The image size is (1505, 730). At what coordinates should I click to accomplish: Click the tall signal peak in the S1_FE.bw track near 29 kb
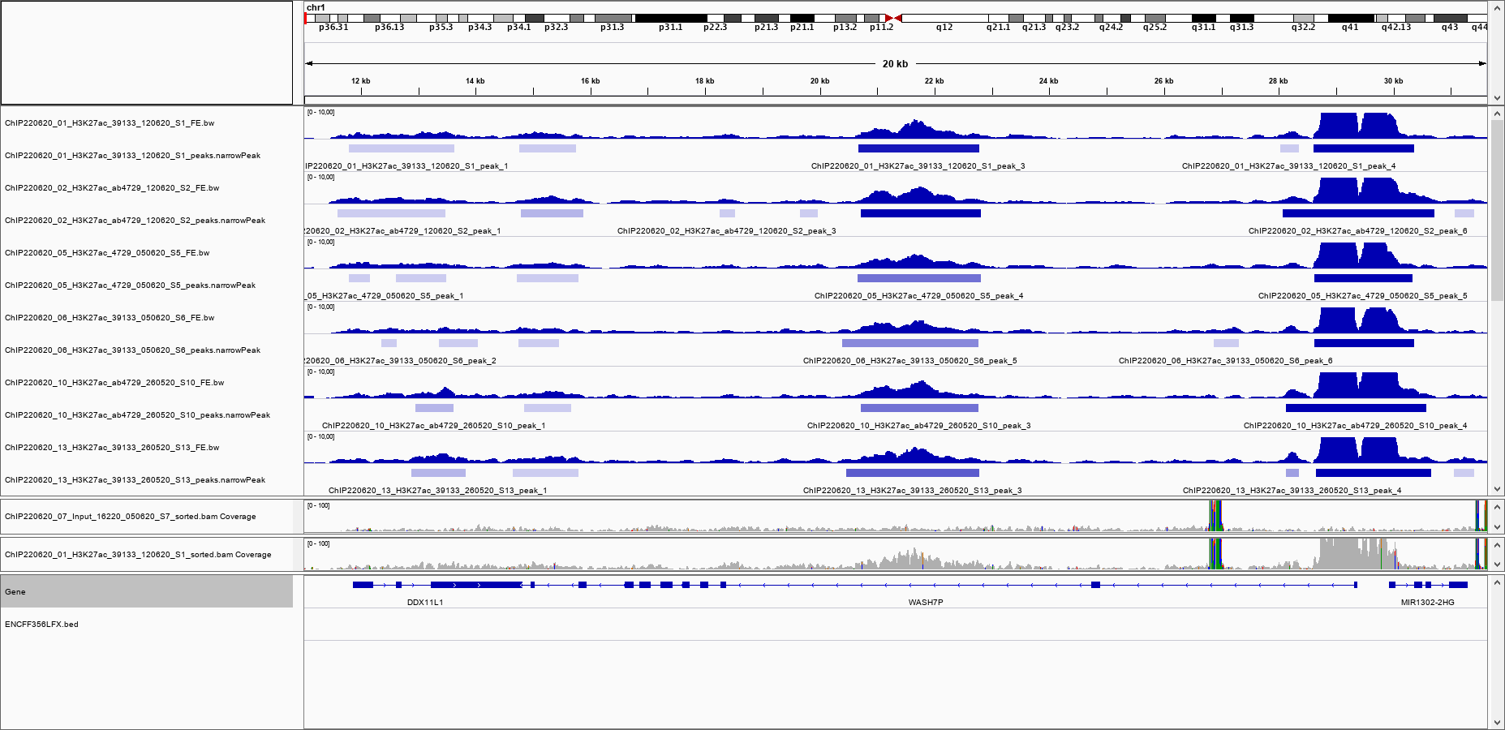1338,126
